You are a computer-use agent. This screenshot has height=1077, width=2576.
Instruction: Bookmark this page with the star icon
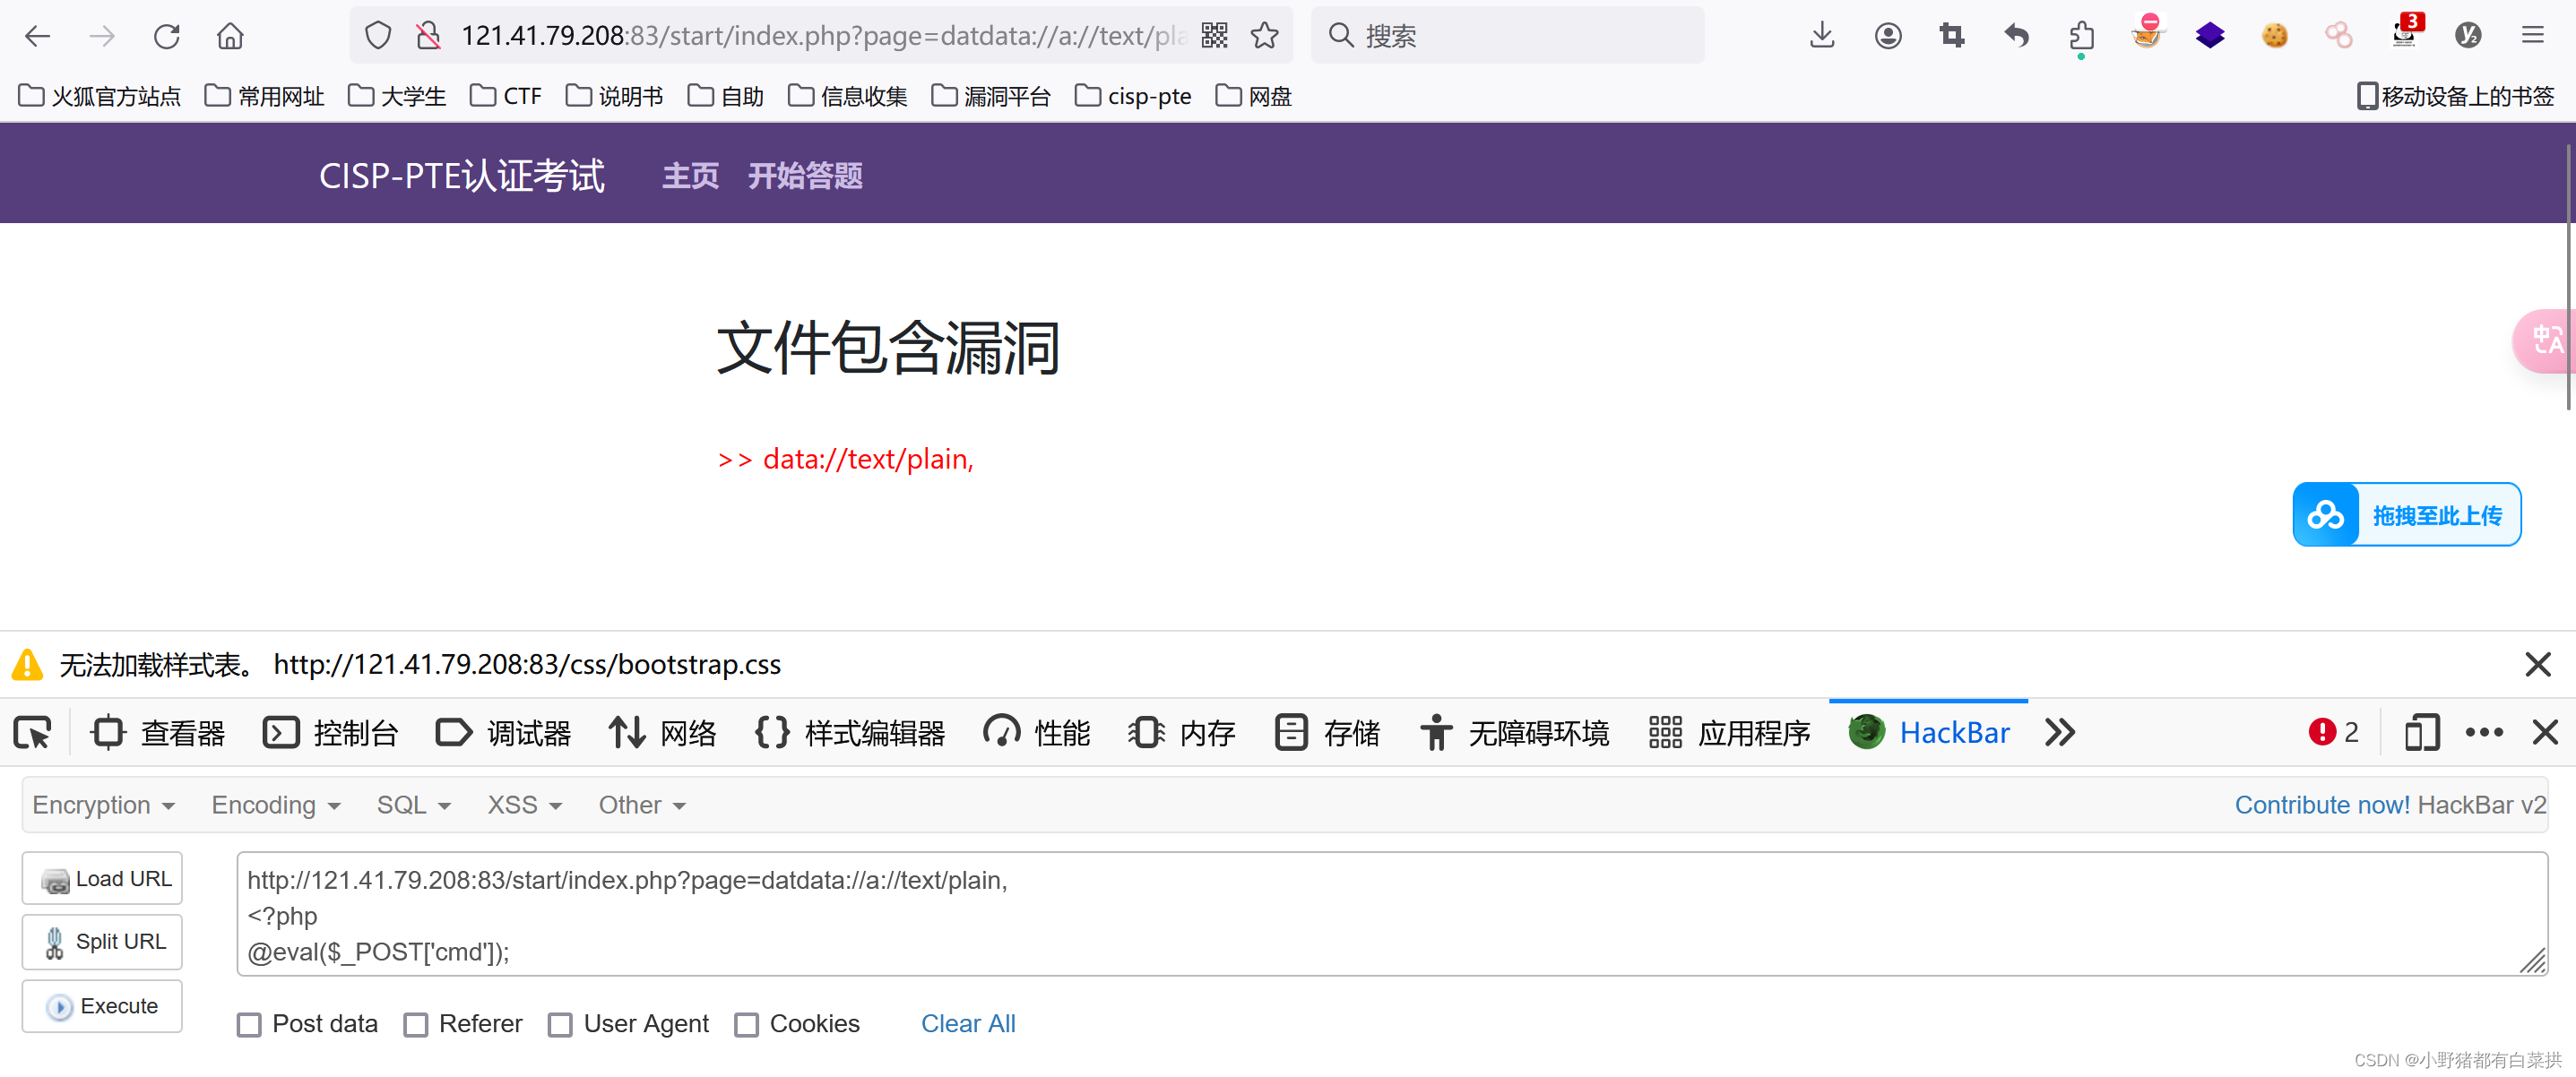[1264, 35]
